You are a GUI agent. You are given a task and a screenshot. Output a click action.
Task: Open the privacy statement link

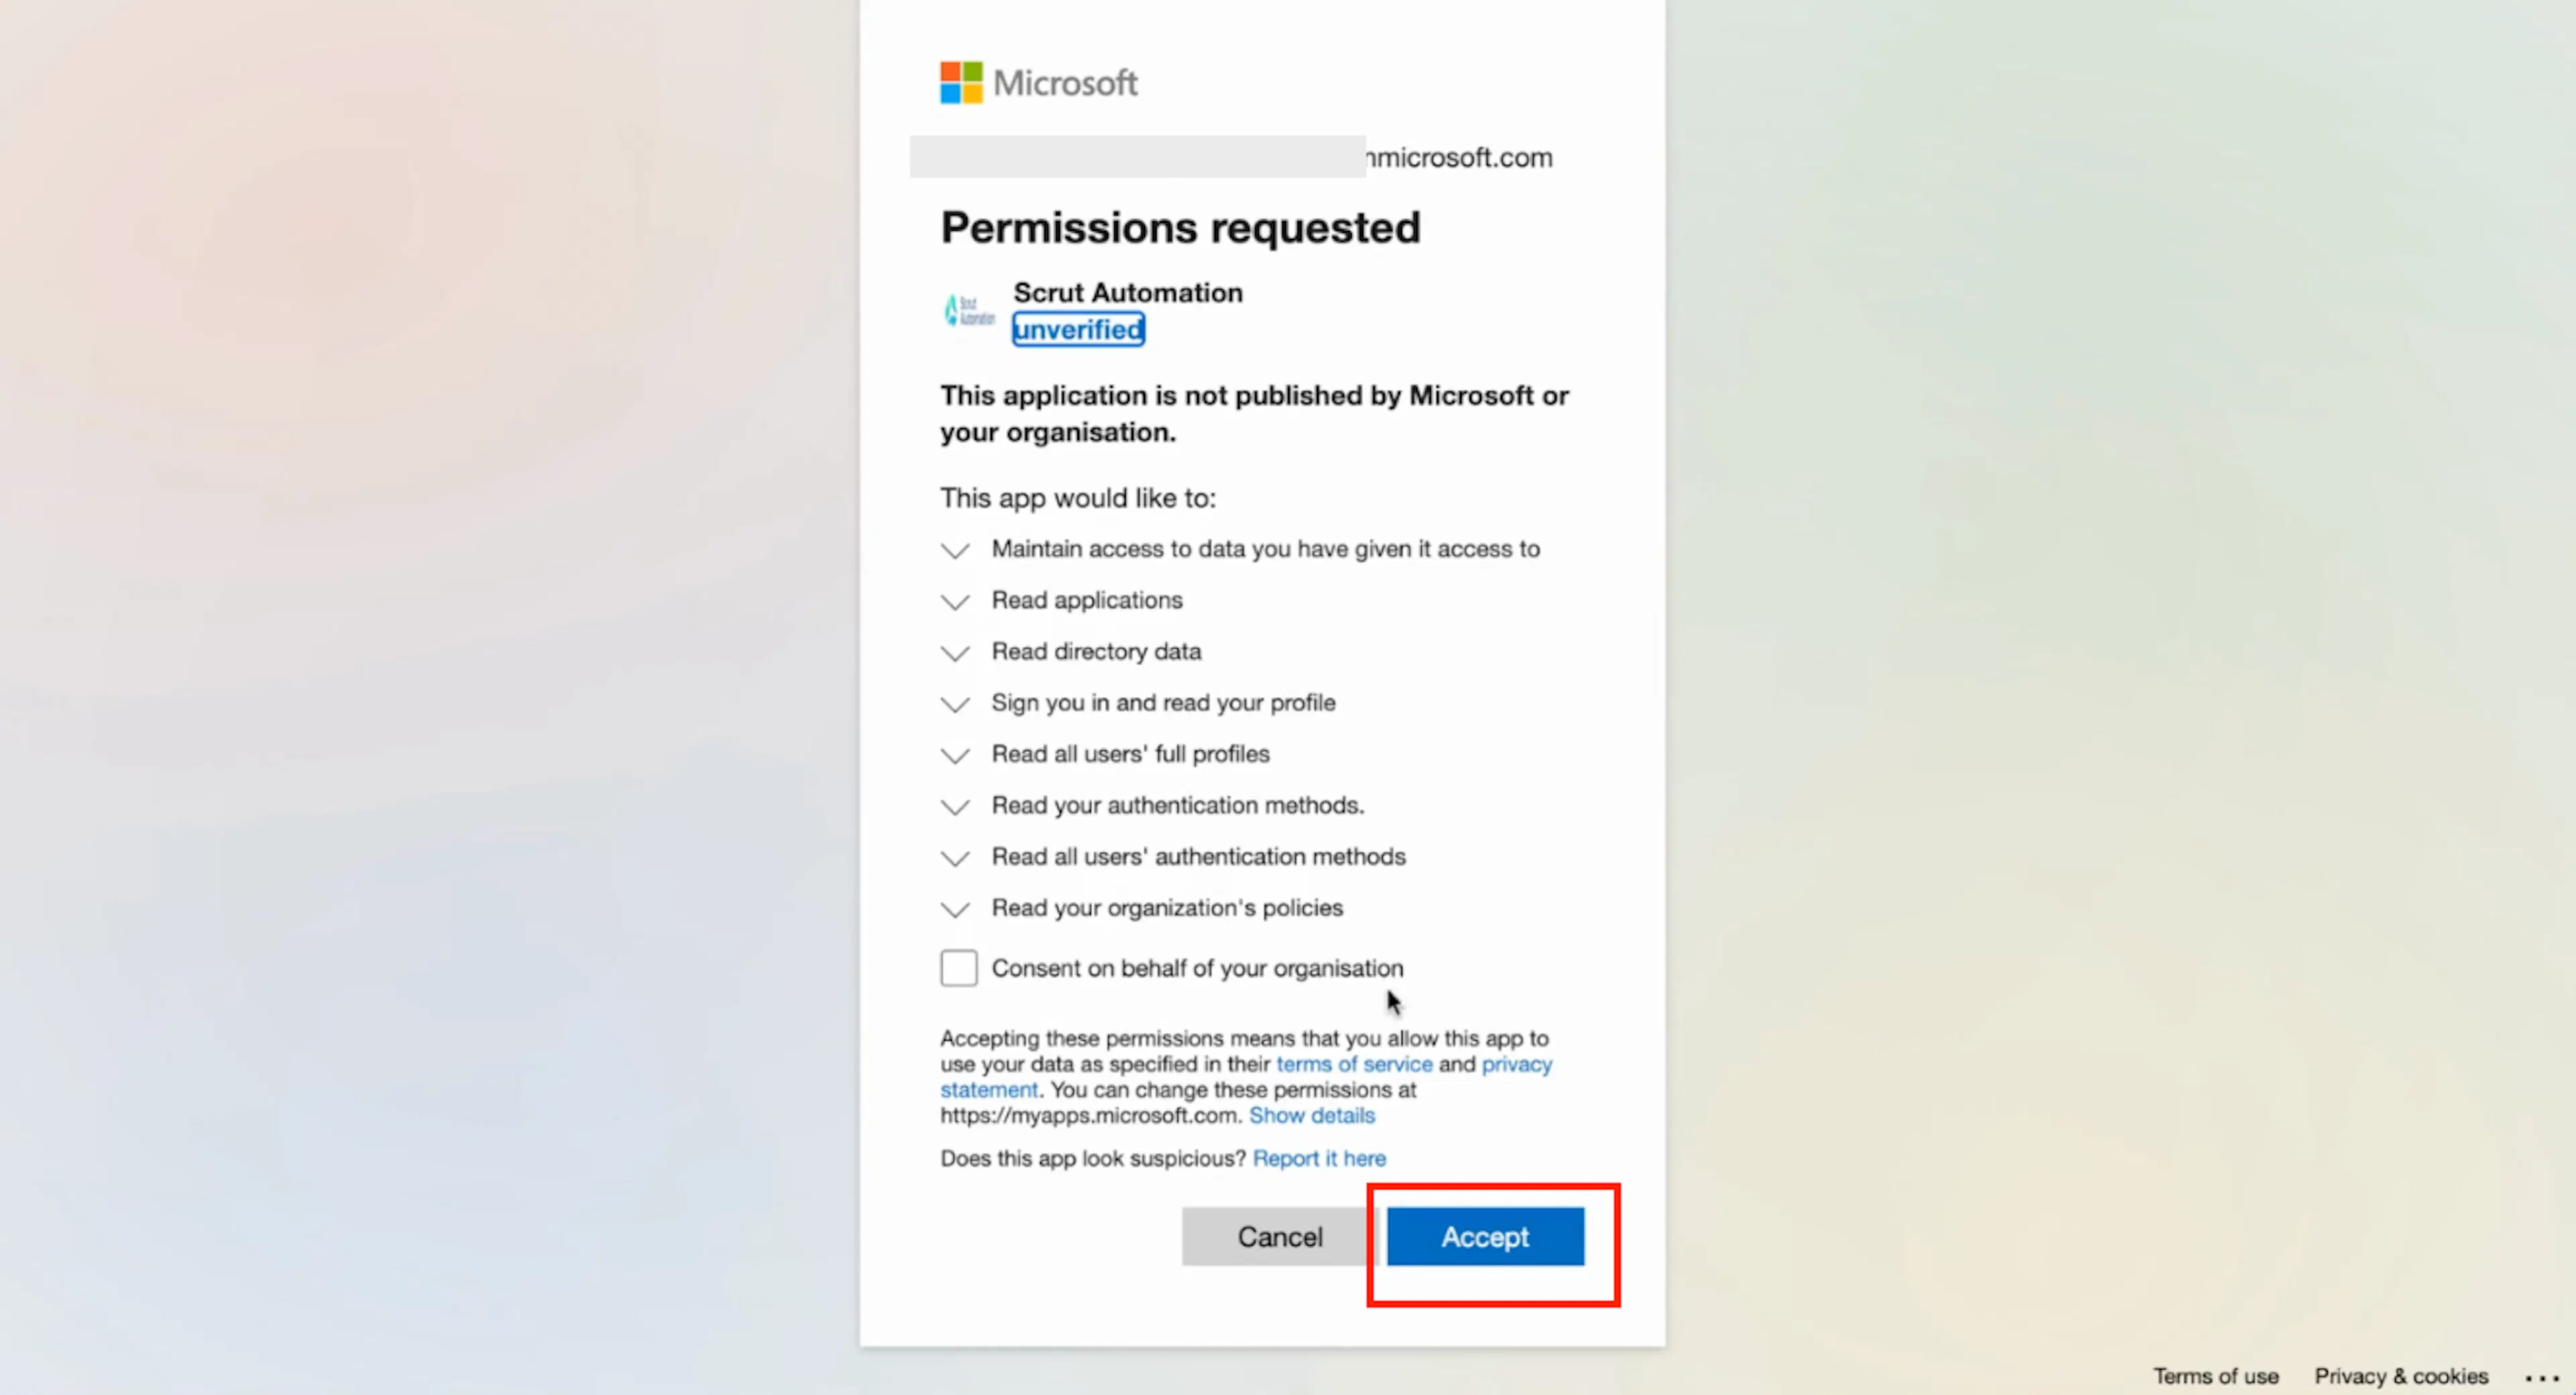click(x=1516, y=1064)
